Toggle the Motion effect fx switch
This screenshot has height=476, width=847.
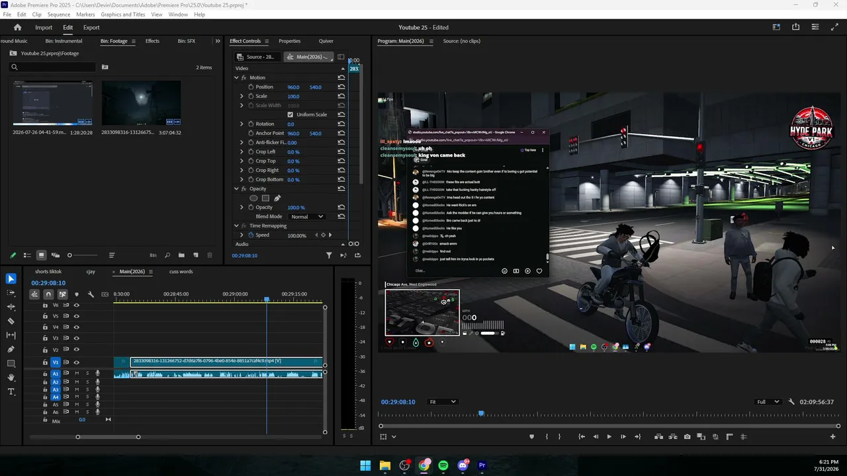[x=244, y=77]
